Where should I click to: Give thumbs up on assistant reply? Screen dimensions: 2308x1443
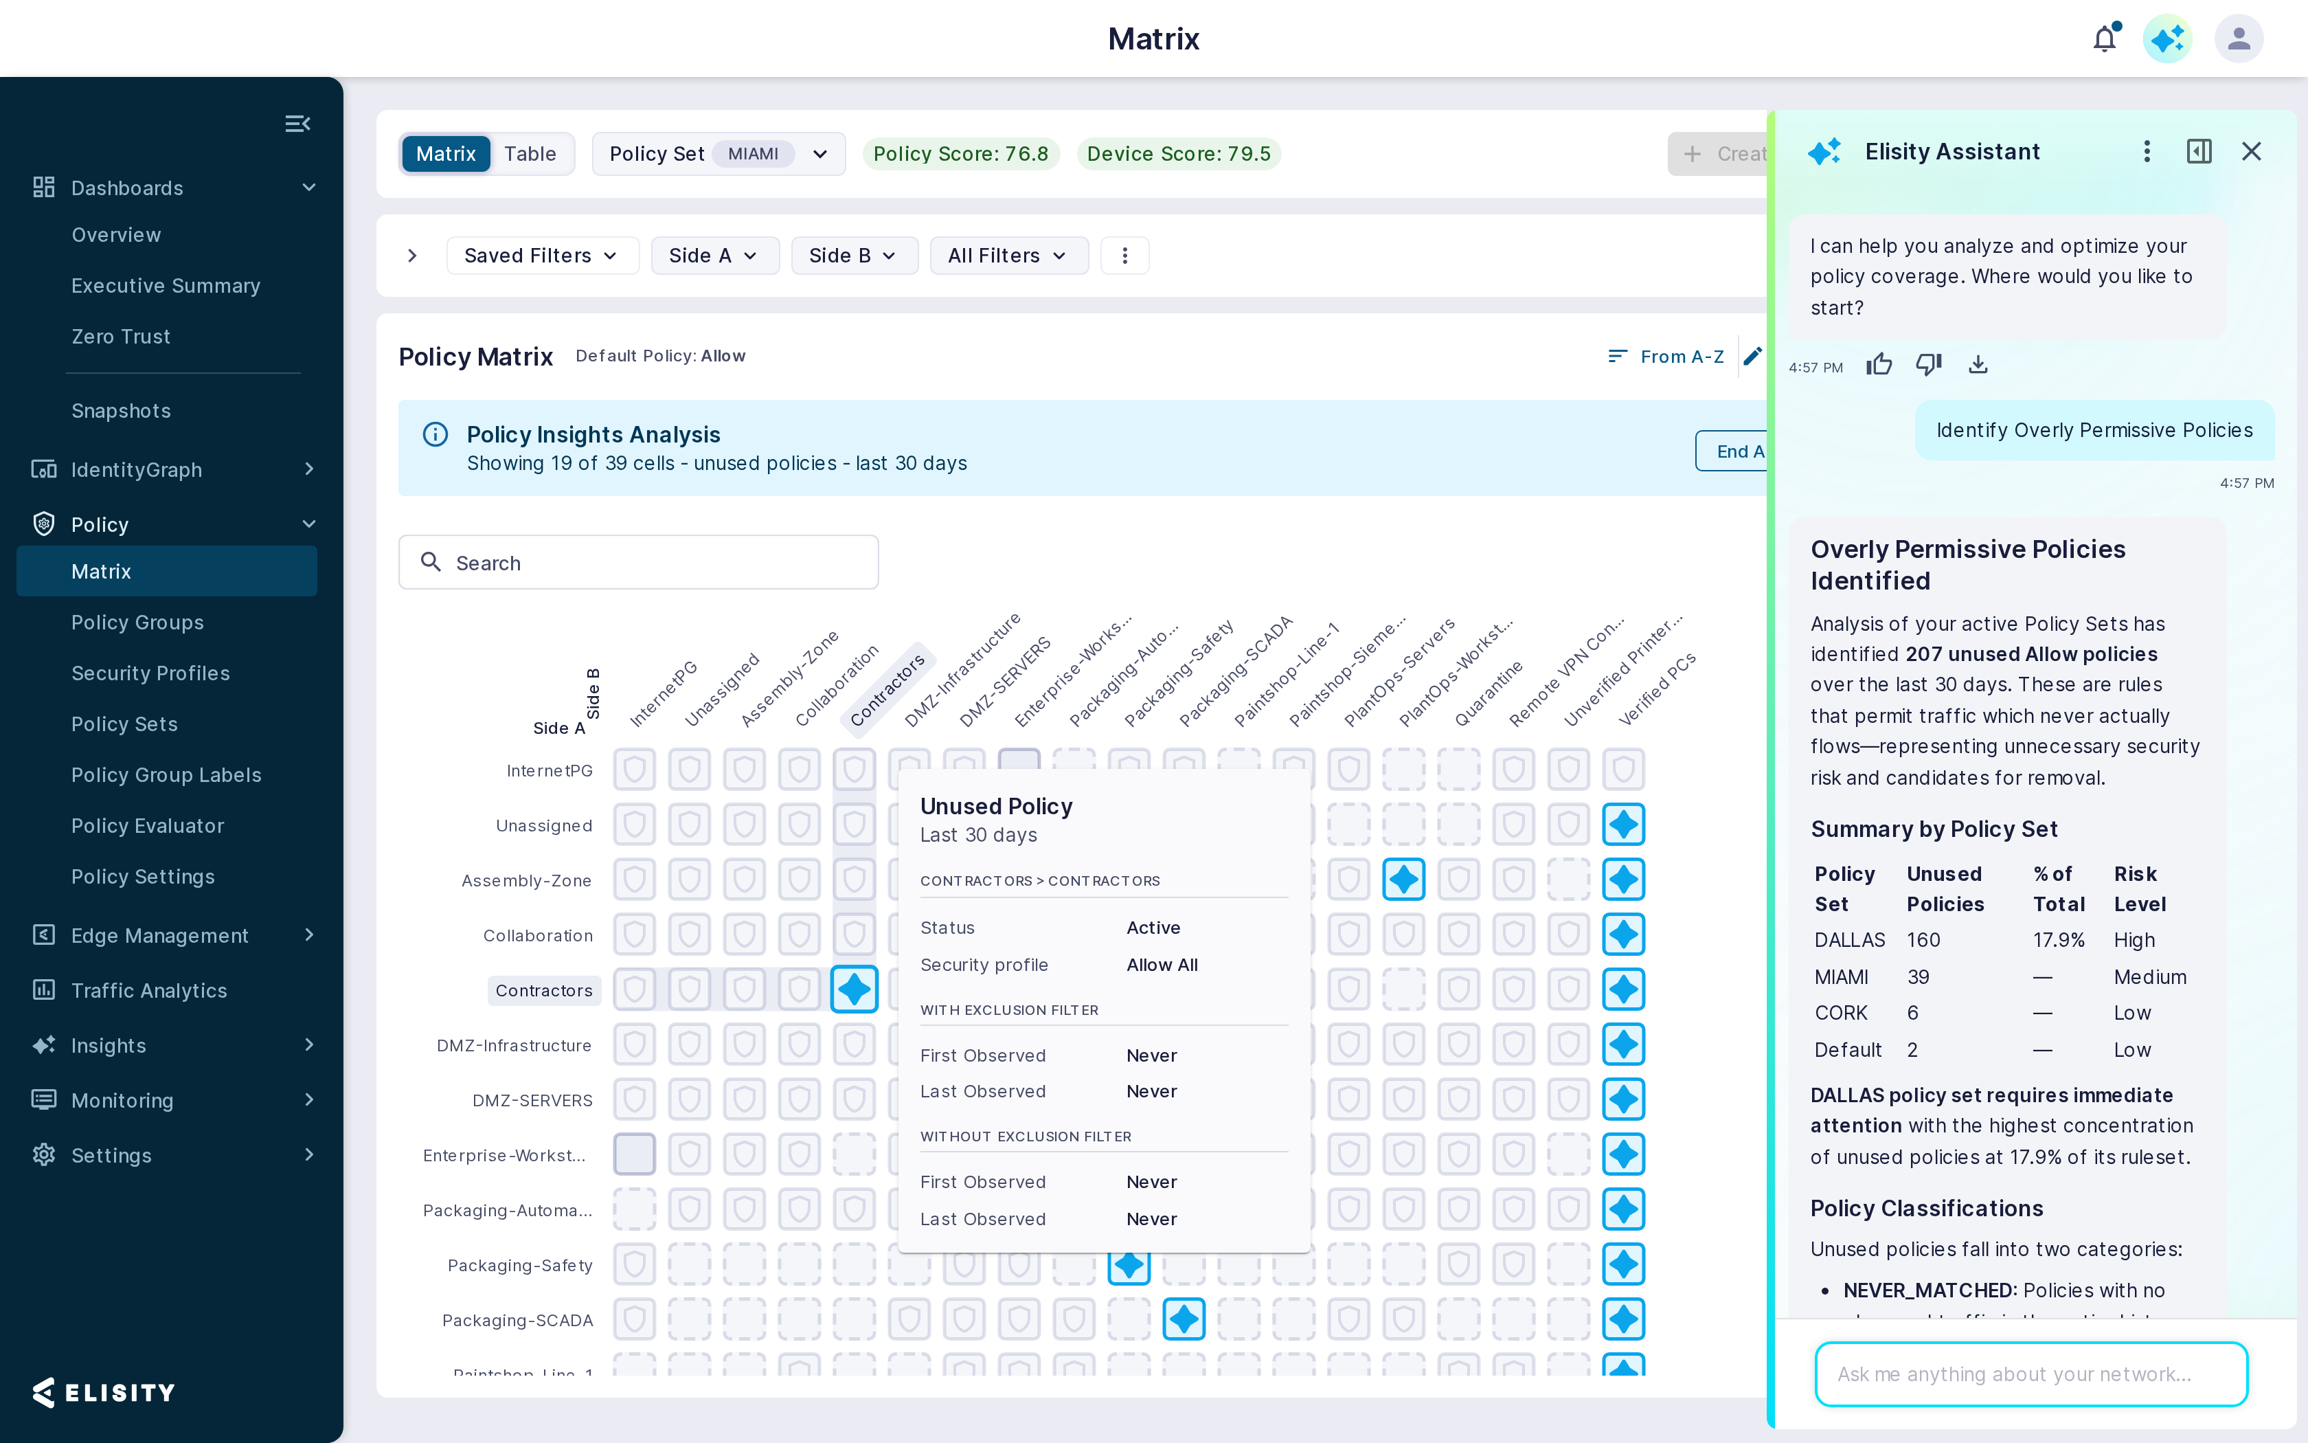tap(1879, 365)
